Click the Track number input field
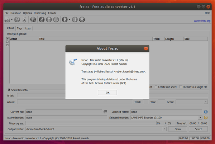The image size is (215, 144). [x=146, y=102]
